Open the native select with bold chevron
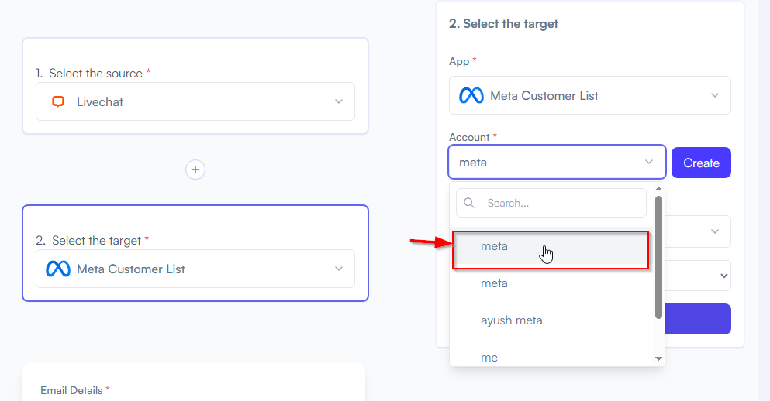This screenshot has width=770, height=401. [697, 276]
